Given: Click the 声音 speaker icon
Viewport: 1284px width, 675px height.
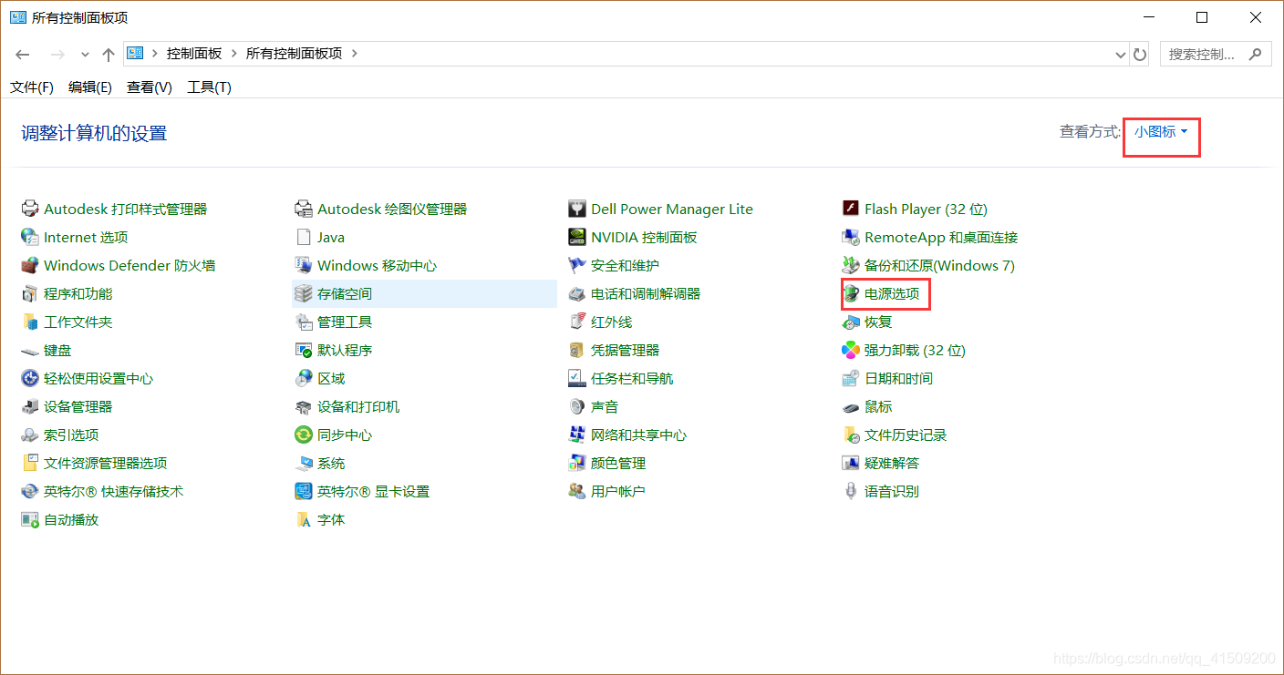Looking at the screenshot, I should point(576,406).
